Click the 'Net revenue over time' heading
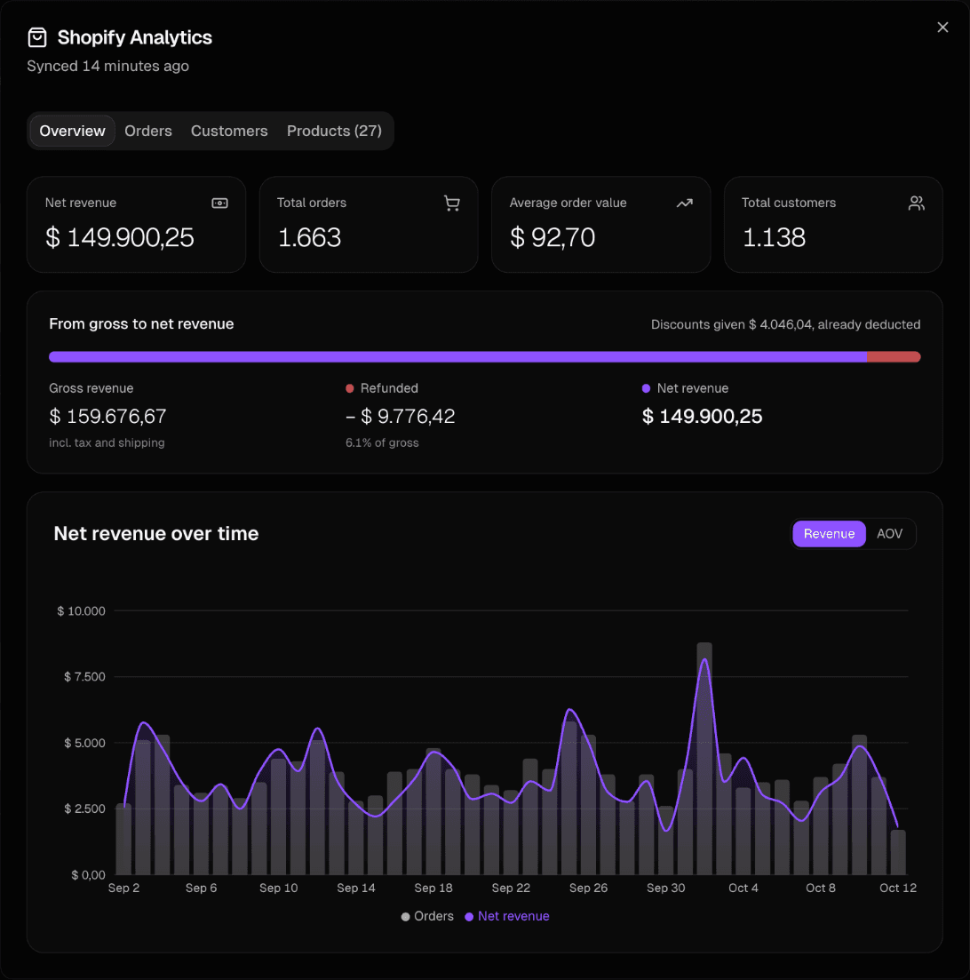The width and height of the screenshot is (970, 980). (x=156, y=534)
